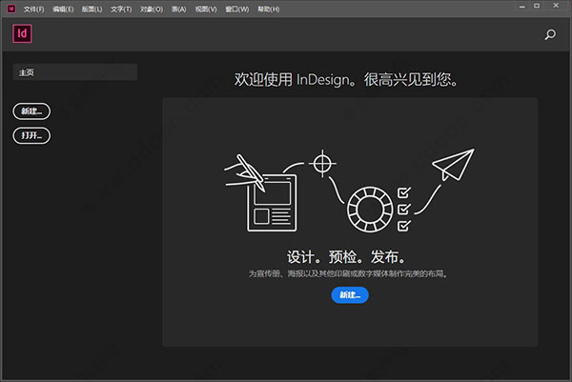Click the blue 新建 button
The height and width of the screenshot is (382, 572).
[350, 295]
